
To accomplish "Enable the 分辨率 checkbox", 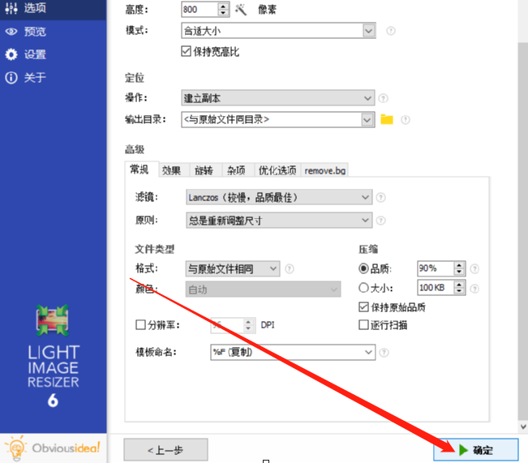I will click(140, 325).
